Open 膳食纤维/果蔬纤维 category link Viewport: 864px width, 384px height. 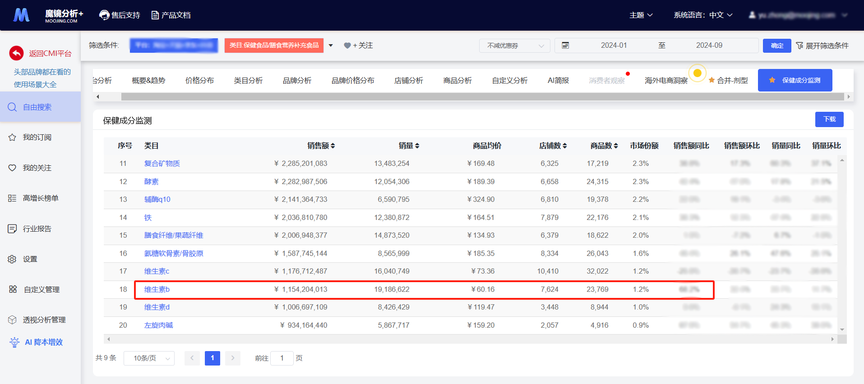click(174, 235)
